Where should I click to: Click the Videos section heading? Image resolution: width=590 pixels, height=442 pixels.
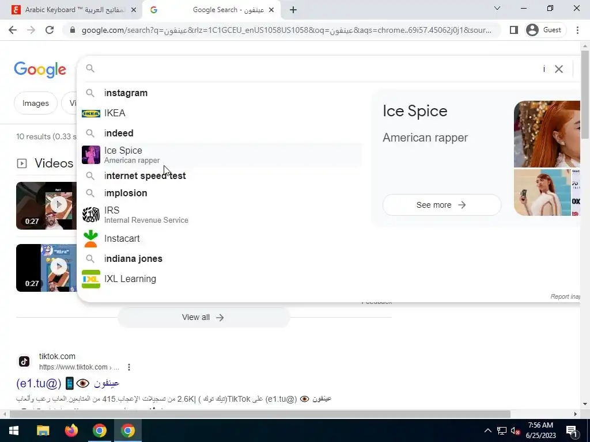54,163
